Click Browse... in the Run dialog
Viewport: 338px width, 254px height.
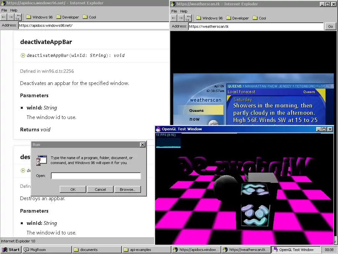pyautogui.click(x=128, y=190)
